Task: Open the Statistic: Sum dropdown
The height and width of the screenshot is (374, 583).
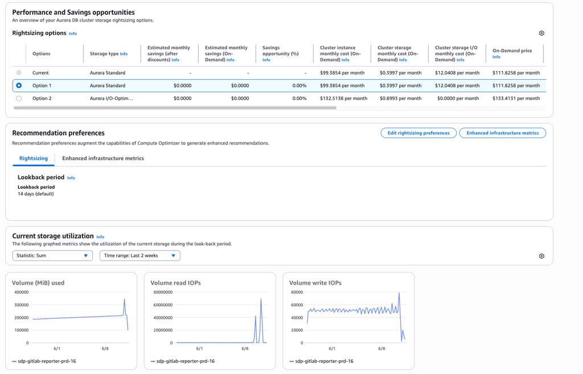Action: (52, 256)
